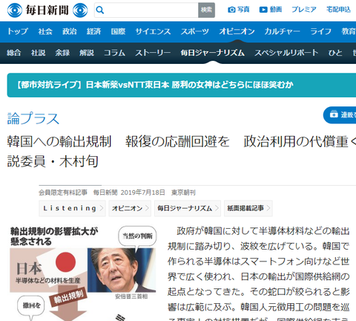This screenshot has width=356, height=321.
Task: Select 国際 in main navigation
Action: coord(118,31)
